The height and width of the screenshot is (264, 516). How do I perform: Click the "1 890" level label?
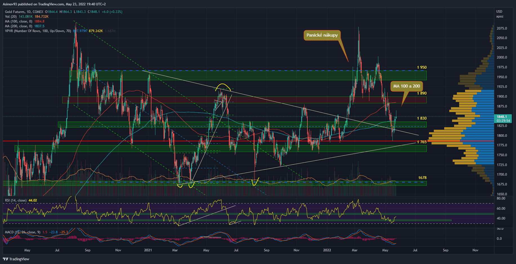(422, 93)
